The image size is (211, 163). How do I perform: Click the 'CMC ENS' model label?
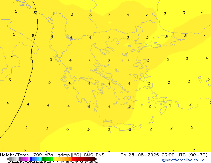tap(94, 155)
